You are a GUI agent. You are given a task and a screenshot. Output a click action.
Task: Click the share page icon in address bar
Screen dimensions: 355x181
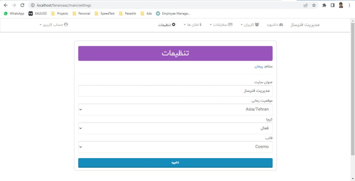click(x=306, y=5)
